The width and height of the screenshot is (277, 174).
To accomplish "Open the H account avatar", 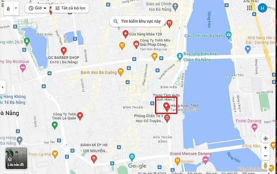I will tap(262, 8).
